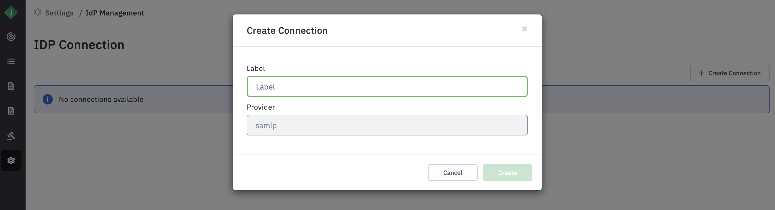The image size is (775, 210).
Task: Close the Create Connection dialog
Action: 524,29
